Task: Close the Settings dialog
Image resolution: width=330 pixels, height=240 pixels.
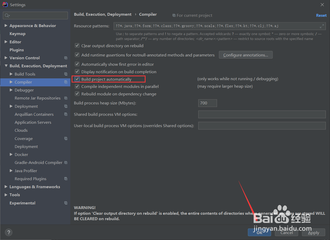Action: (322, 5)
